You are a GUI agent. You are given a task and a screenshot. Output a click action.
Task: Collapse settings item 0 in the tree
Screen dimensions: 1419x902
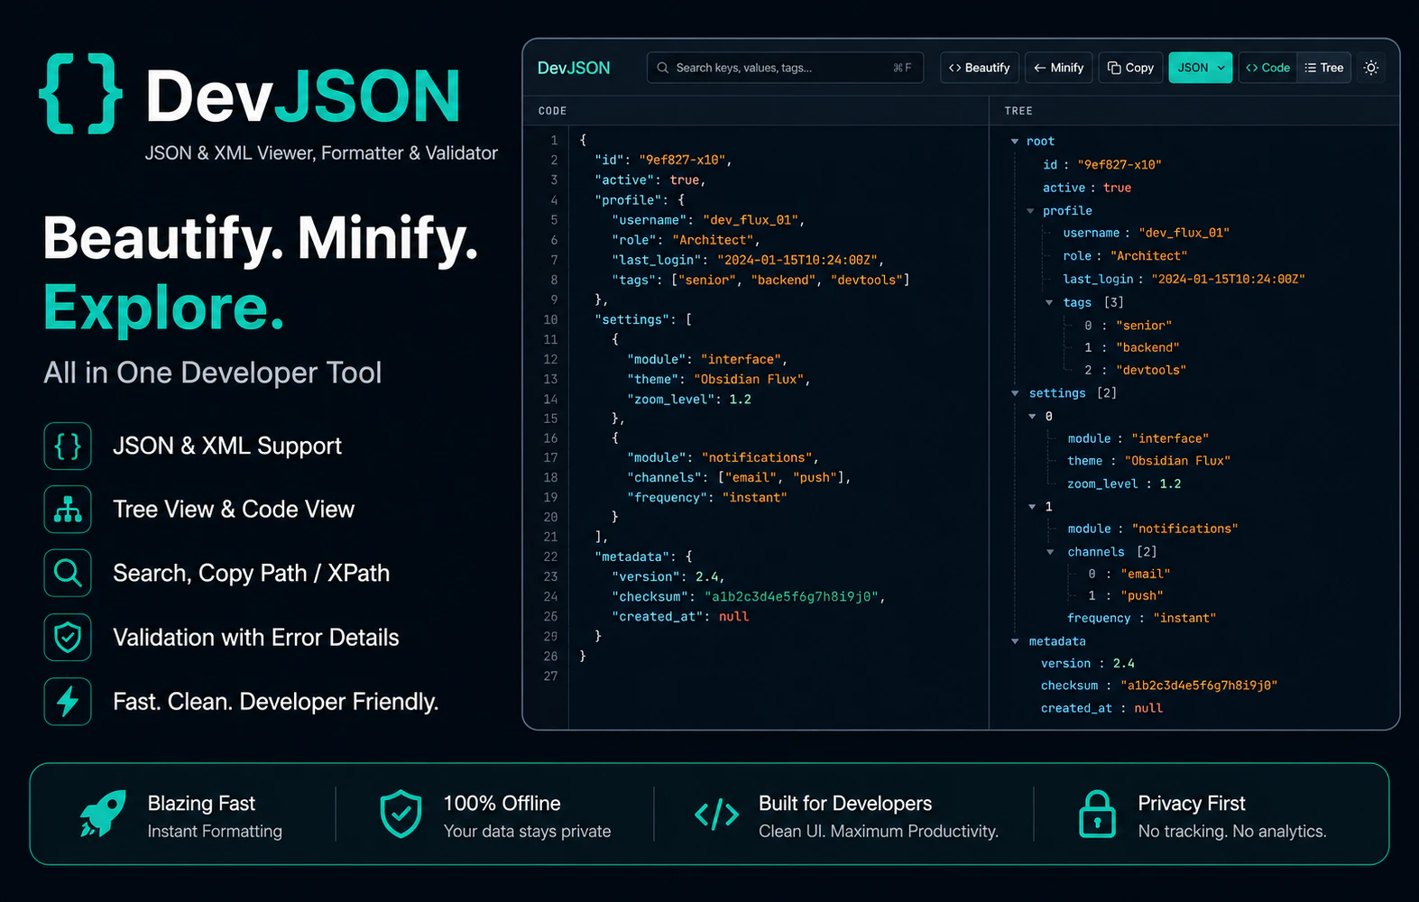point(1033,417)
